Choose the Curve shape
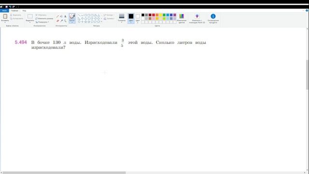Viewport: 309px width, 174px height. pos(83,15)
